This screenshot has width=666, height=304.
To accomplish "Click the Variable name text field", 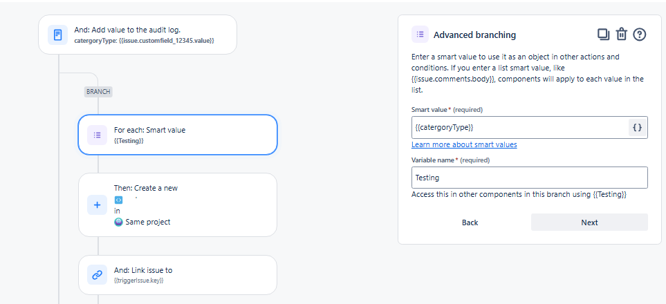I will [x=529, y=178].
